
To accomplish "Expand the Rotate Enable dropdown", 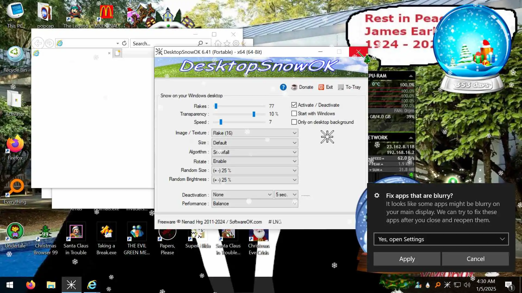I will click(x=254, y=161).
